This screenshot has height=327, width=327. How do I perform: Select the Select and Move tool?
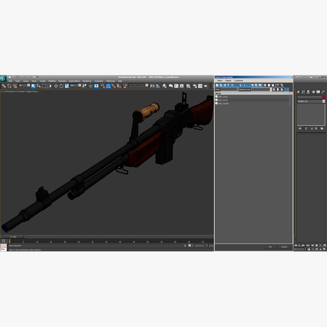point(56,86)
